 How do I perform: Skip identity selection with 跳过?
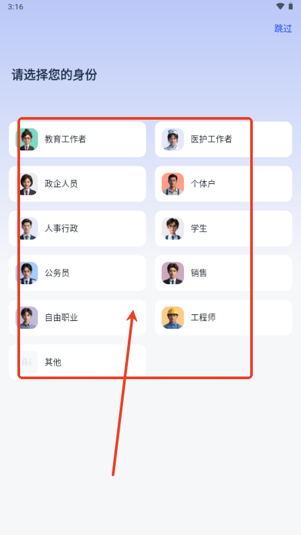coord(283,28)
